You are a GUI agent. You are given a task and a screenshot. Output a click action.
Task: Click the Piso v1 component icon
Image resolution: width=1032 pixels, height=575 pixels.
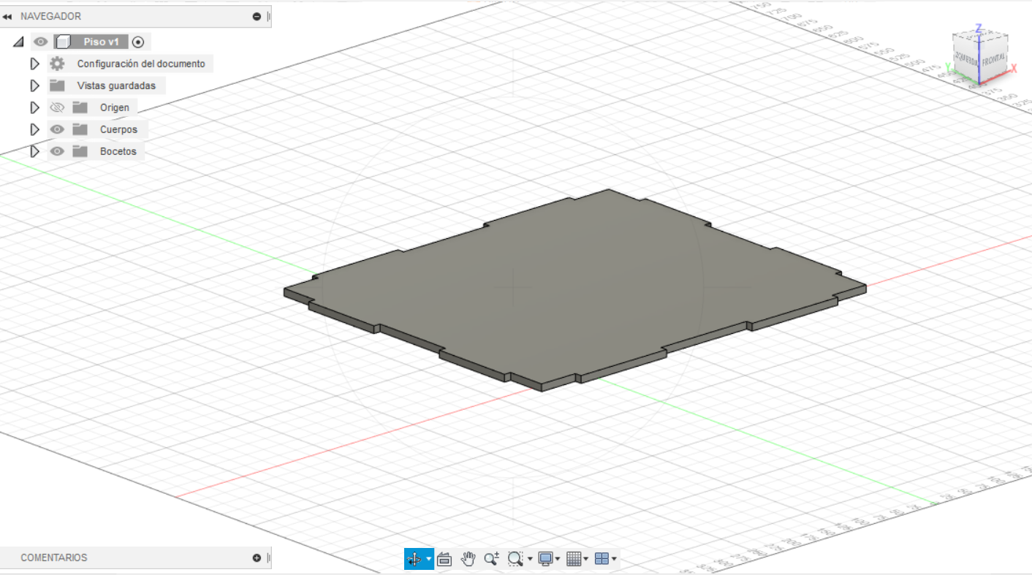[62, 42]
